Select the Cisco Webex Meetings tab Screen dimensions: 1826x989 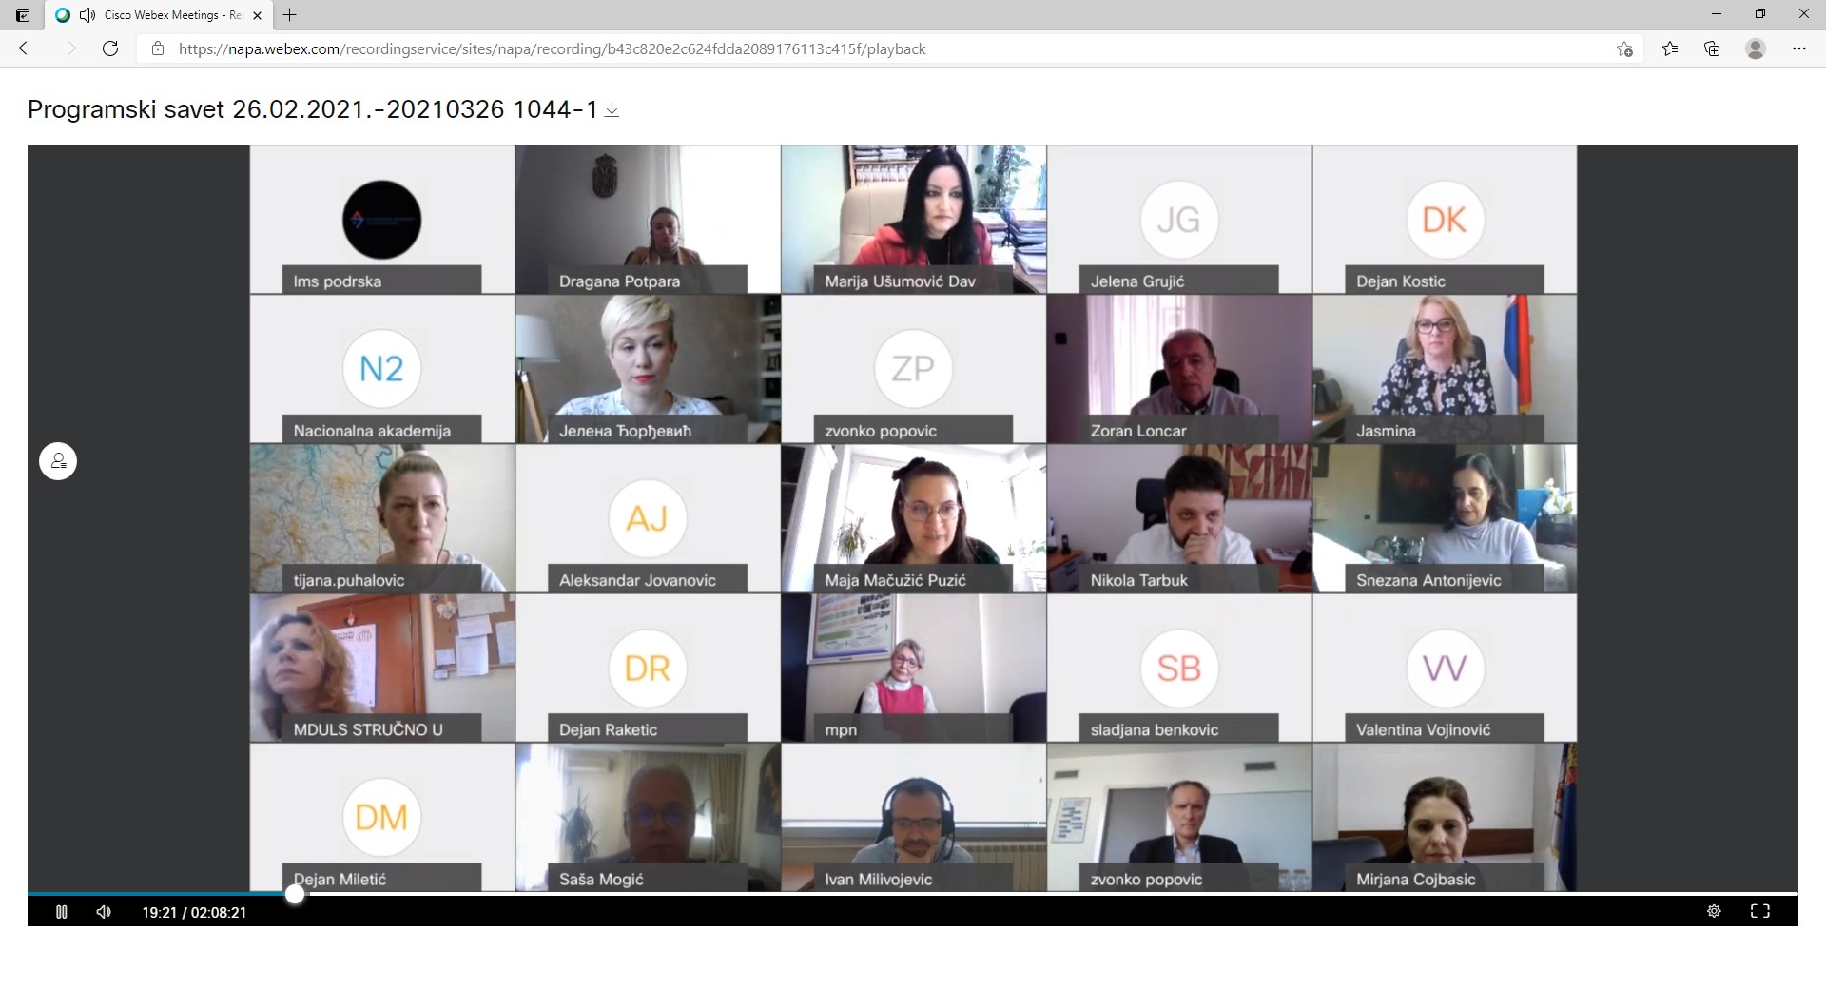tap(162, 15)
